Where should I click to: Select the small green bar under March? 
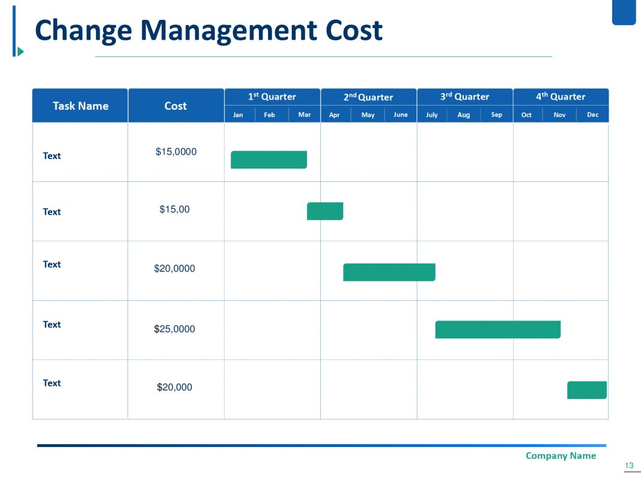click(x=326, y=211)
